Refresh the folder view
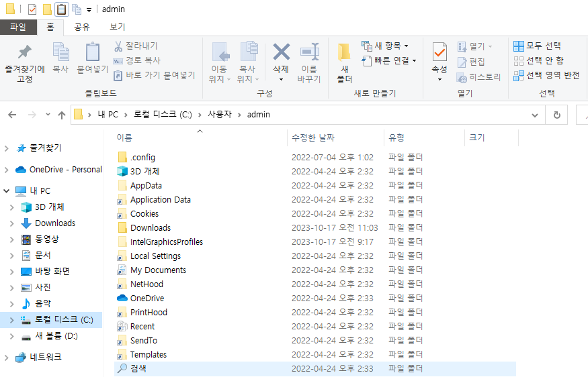588x377 pixels. tap(557, 115)
